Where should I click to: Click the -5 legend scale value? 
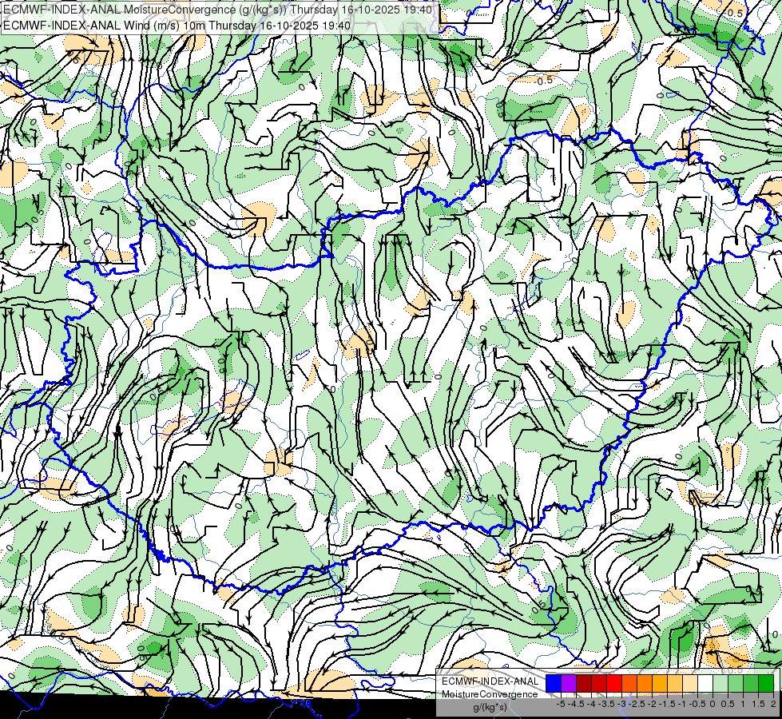click(x=561, y=704)
